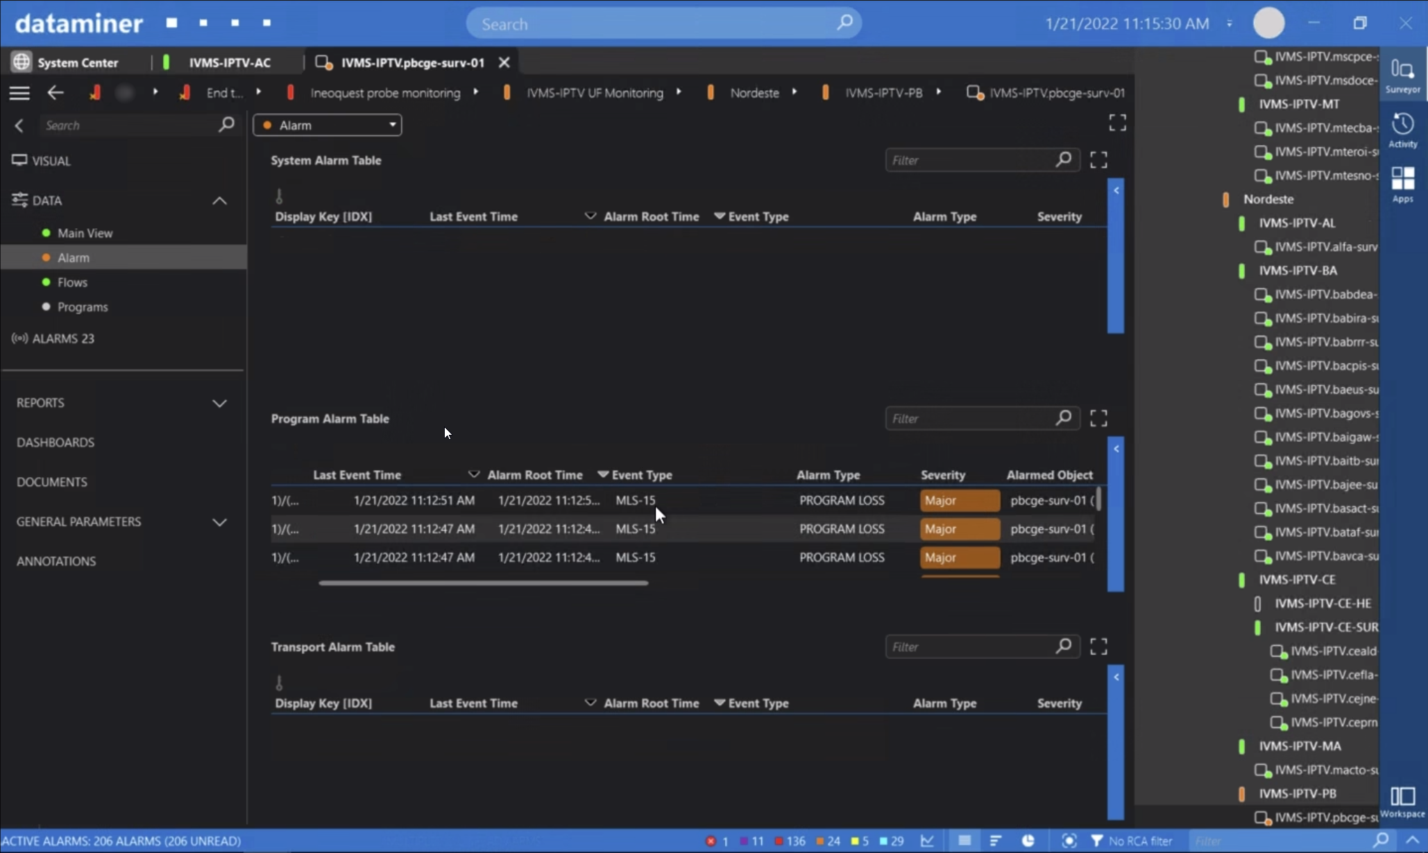This screenshot has width=1428, height=853.
Task: Open the Alarm page dropdown
Action: click(x=328, y=125)
